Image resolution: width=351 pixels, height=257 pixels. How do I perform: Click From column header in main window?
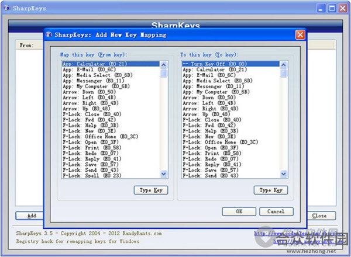[30, 46]
